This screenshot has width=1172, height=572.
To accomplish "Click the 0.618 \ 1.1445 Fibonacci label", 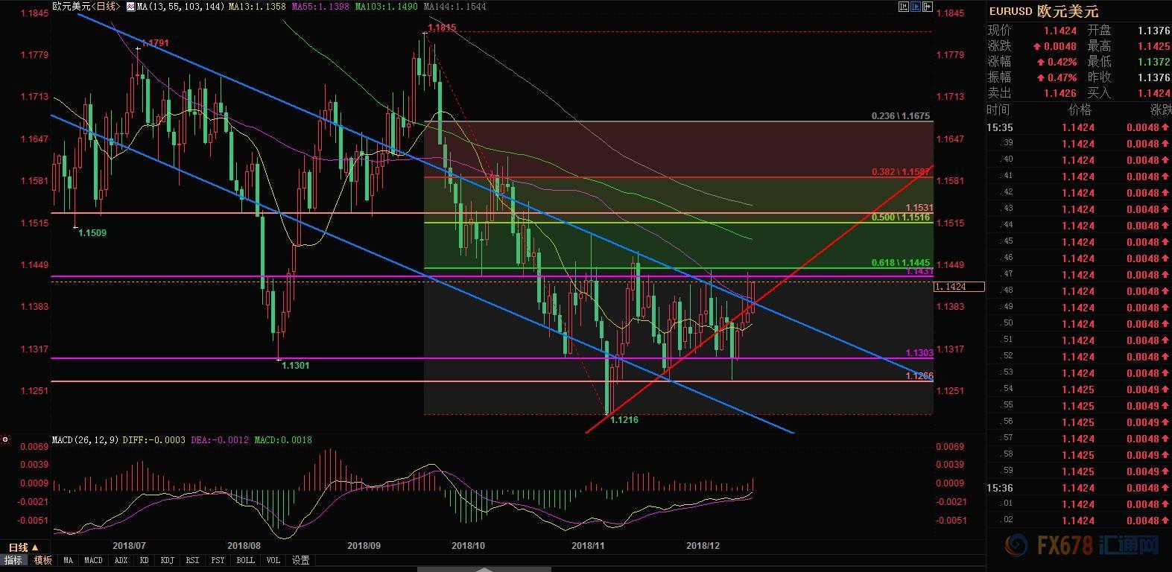I will point(901,263).
